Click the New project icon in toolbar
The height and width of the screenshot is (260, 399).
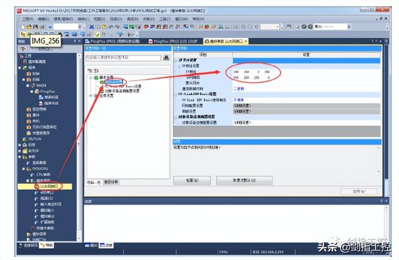23,26
